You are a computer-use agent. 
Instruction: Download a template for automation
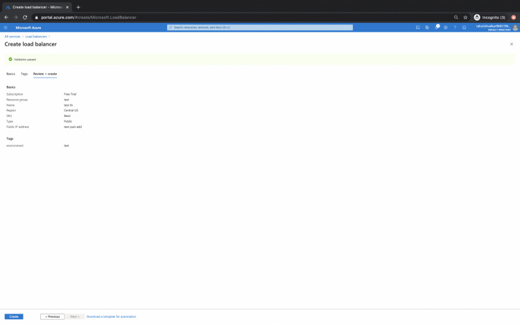pyautogui.click(x=111, y=316)
